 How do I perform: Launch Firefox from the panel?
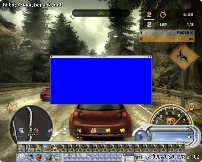[x=39, y=157]
